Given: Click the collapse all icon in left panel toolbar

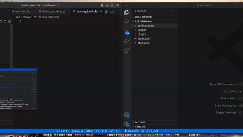Looking at the screenshot, I should pyautogui.click(x=9, y=21).
